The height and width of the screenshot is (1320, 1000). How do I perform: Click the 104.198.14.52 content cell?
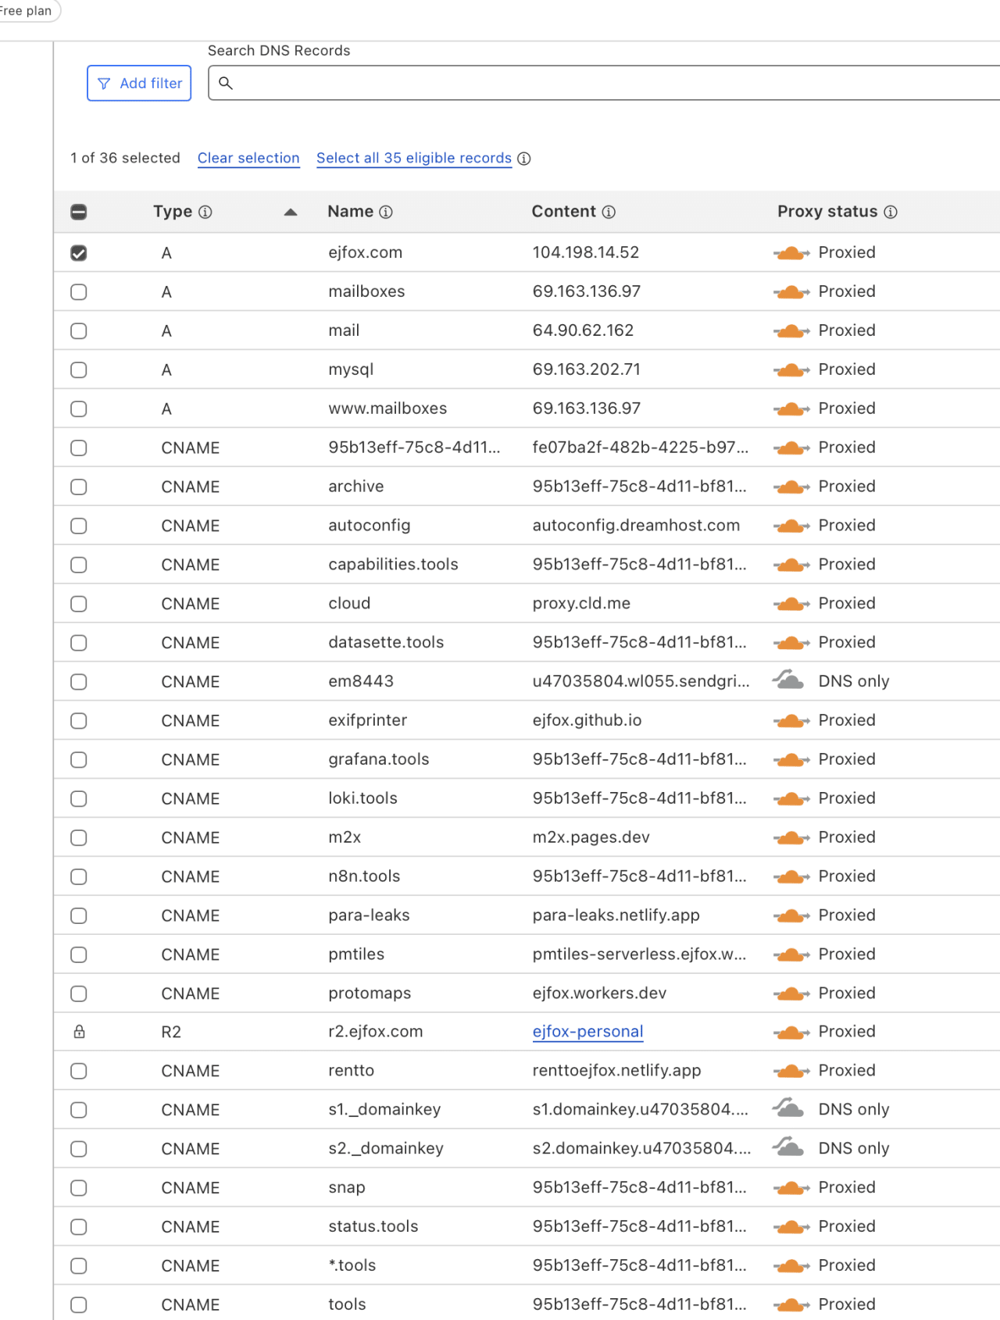586,253
